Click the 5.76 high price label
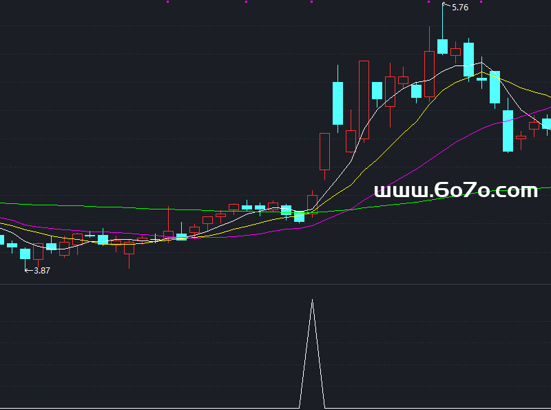The image size is (551, 410). tap(459, 8)
